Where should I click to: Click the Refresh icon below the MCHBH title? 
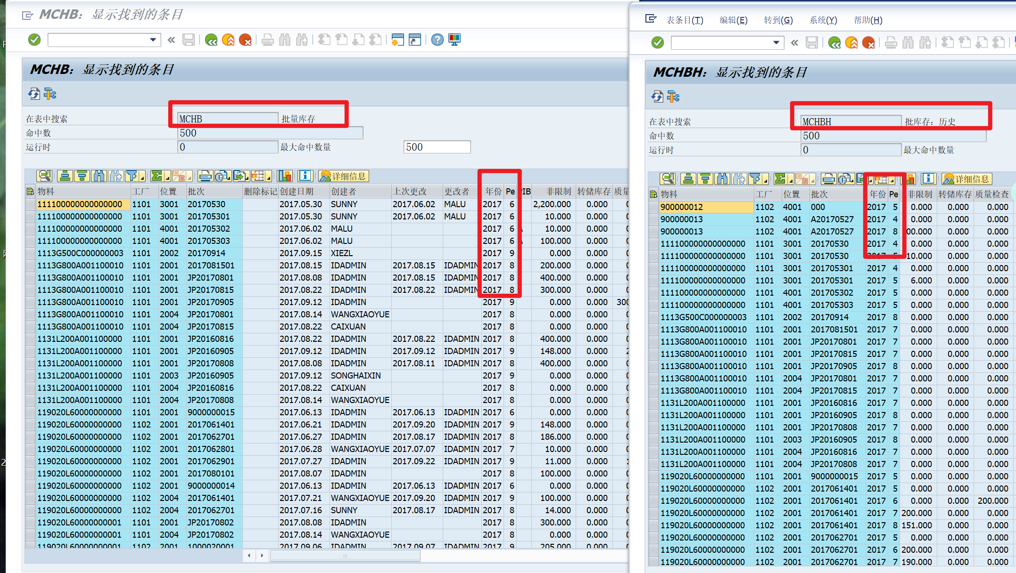(x=657, y=97)
